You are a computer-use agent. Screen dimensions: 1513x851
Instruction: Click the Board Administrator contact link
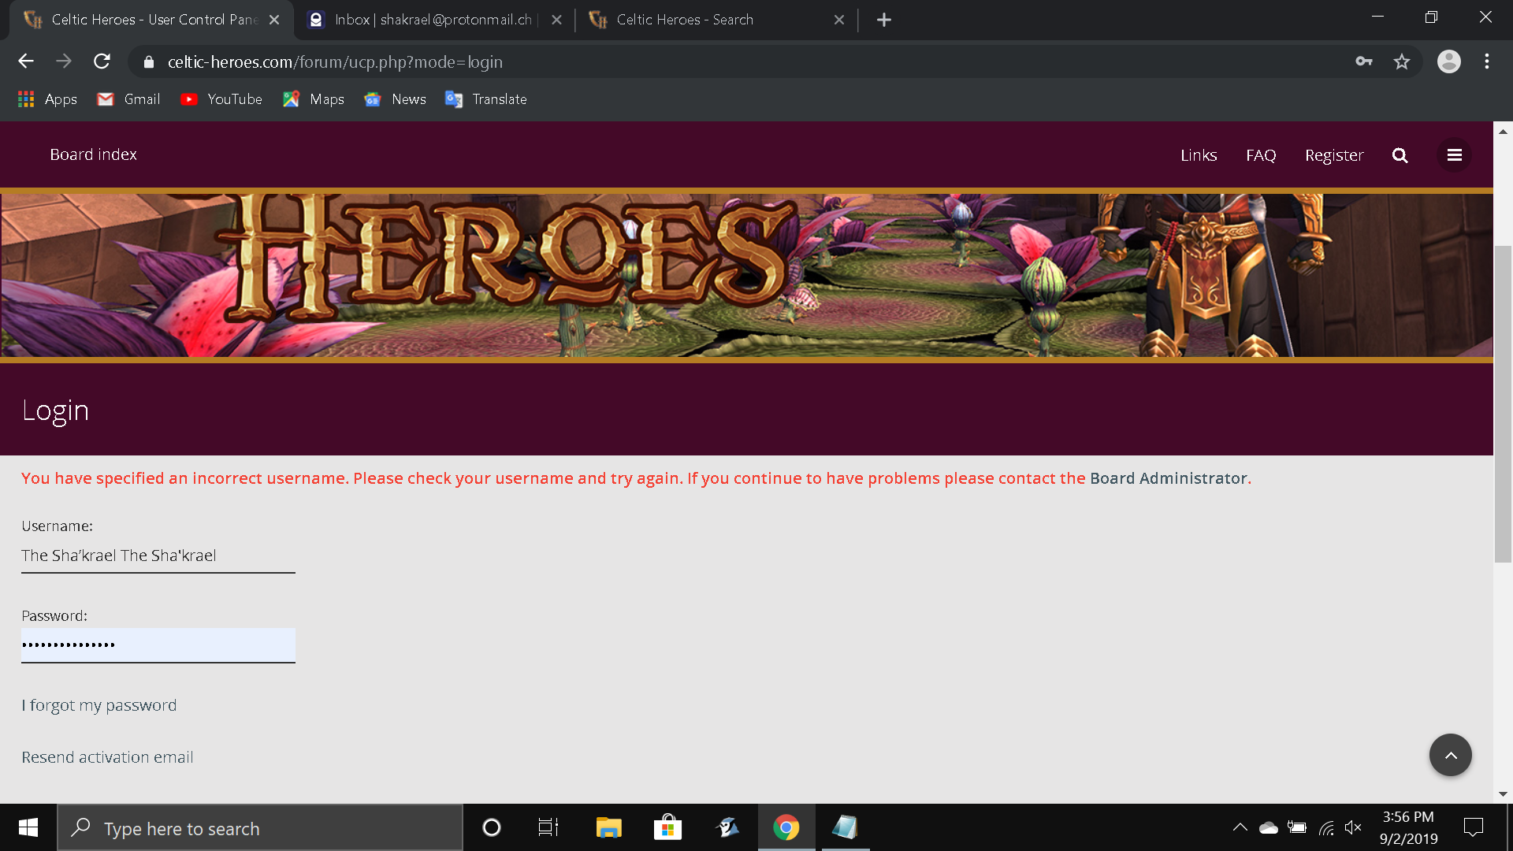tap(1169, 478)
